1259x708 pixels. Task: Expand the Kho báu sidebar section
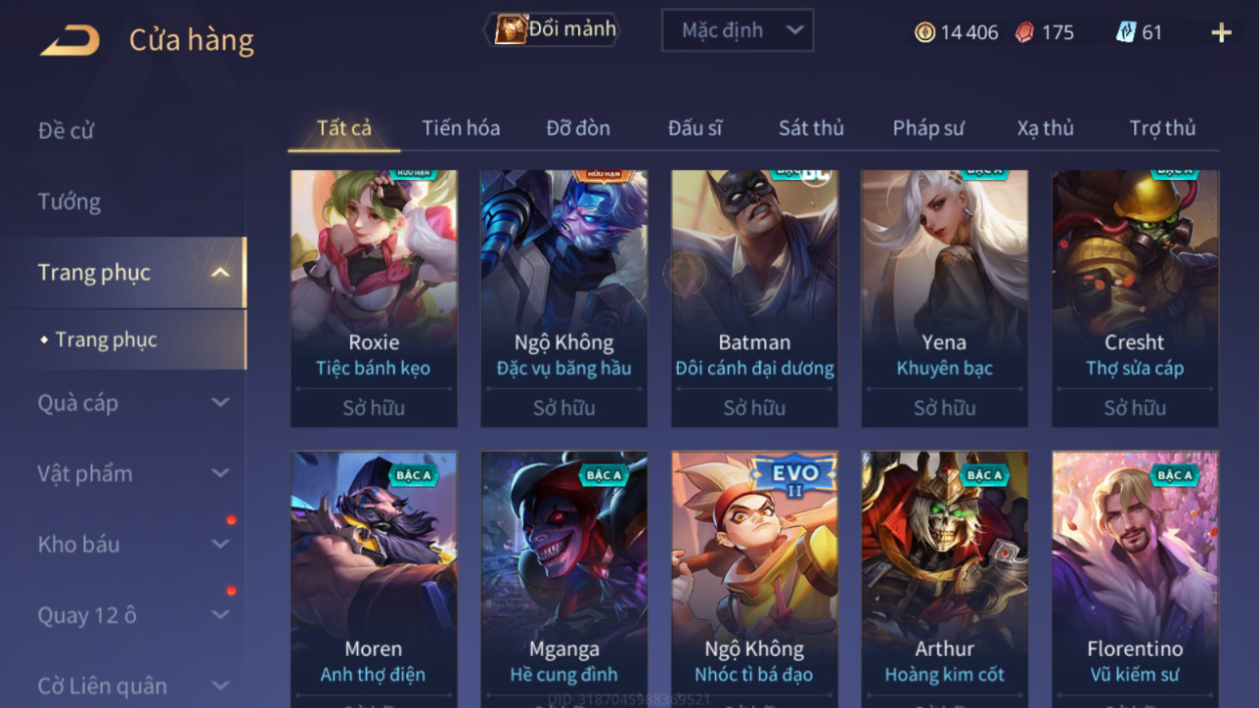tap(221, 545)
